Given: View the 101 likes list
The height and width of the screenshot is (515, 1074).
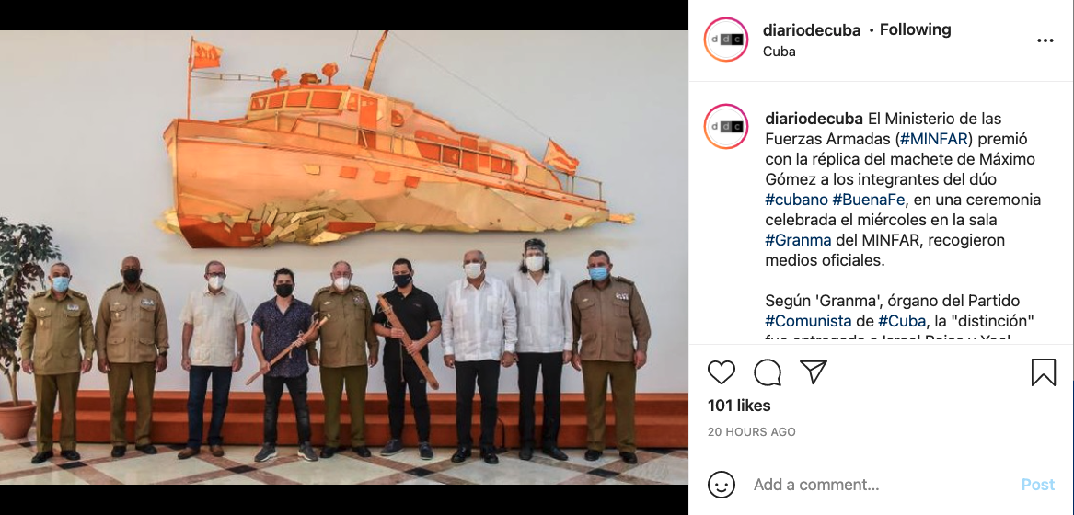Looking at the screenshot, I should [x=739, y=406].
